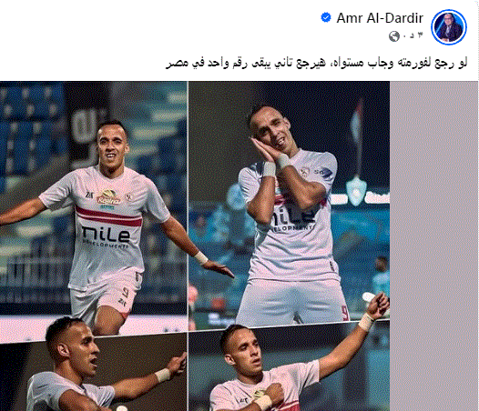Click the number 9 on the running player's shorts
Viewport: 479px width, 411px height.
point(126,293)
